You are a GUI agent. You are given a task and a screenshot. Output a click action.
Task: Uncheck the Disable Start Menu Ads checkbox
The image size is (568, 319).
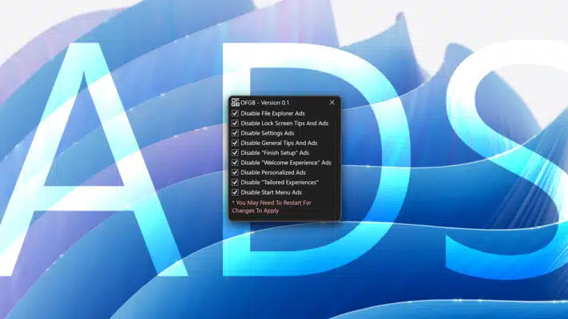pyautogui.click(x=235, y=192)
